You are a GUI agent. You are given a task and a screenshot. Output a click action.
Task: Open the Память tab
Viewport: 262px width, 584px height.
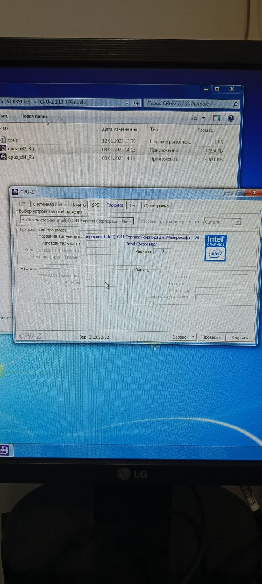click(x=78, y=205)
